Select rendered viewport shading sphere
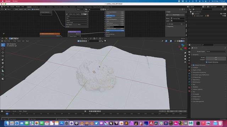Viewport: 227px width, 127px height. pyautogui.click(x=184, y=41)
